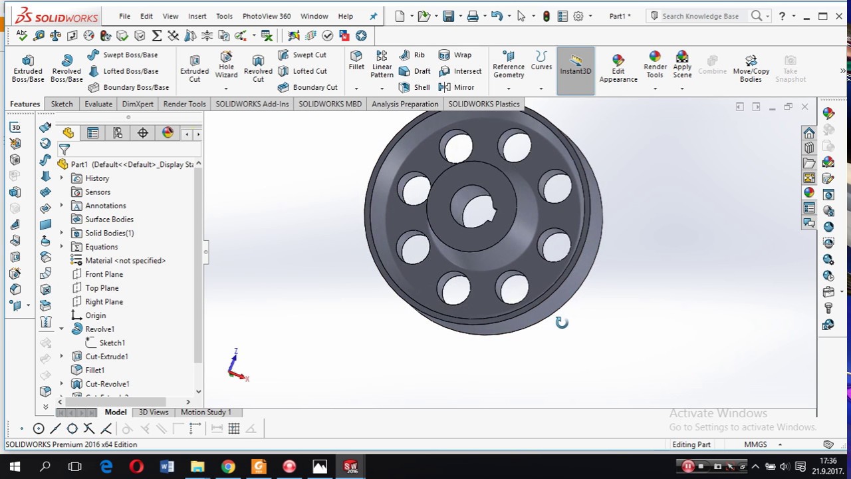
Task: Click Move/Copy Bodies tool
Action: click(x=751, y=69)
